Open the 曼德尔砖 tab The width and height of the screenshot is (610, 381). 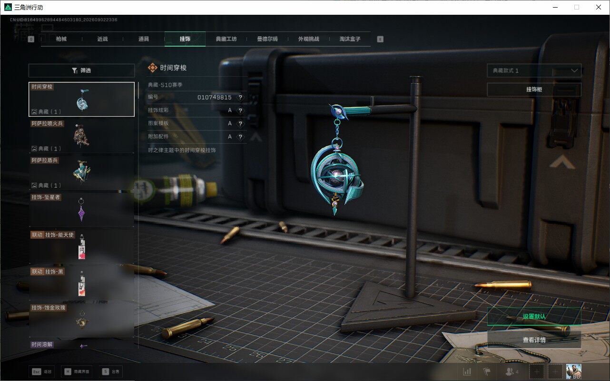click(267, 39)
